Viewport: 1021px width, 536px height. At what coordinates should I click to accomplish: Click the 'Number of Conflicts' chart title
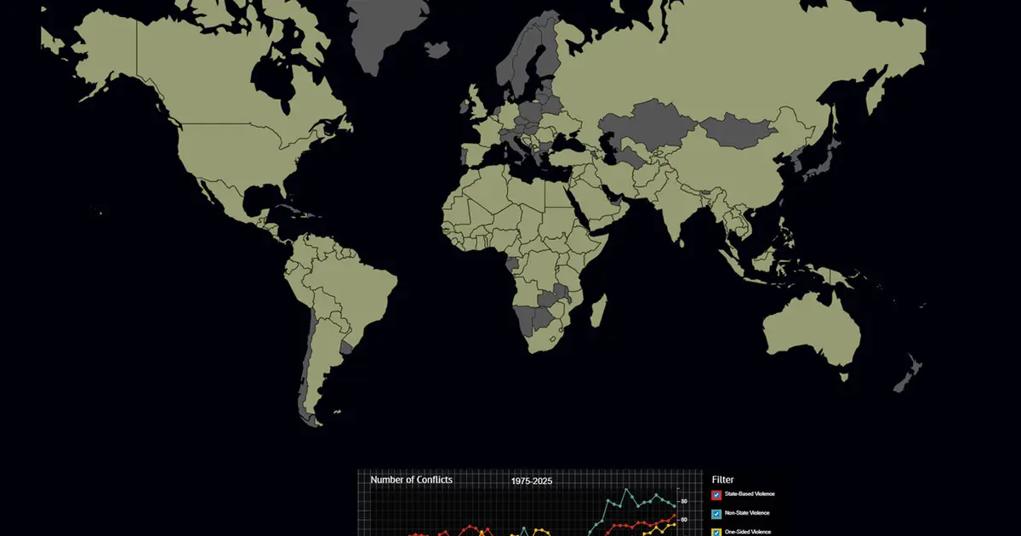(x=411, y=480)
